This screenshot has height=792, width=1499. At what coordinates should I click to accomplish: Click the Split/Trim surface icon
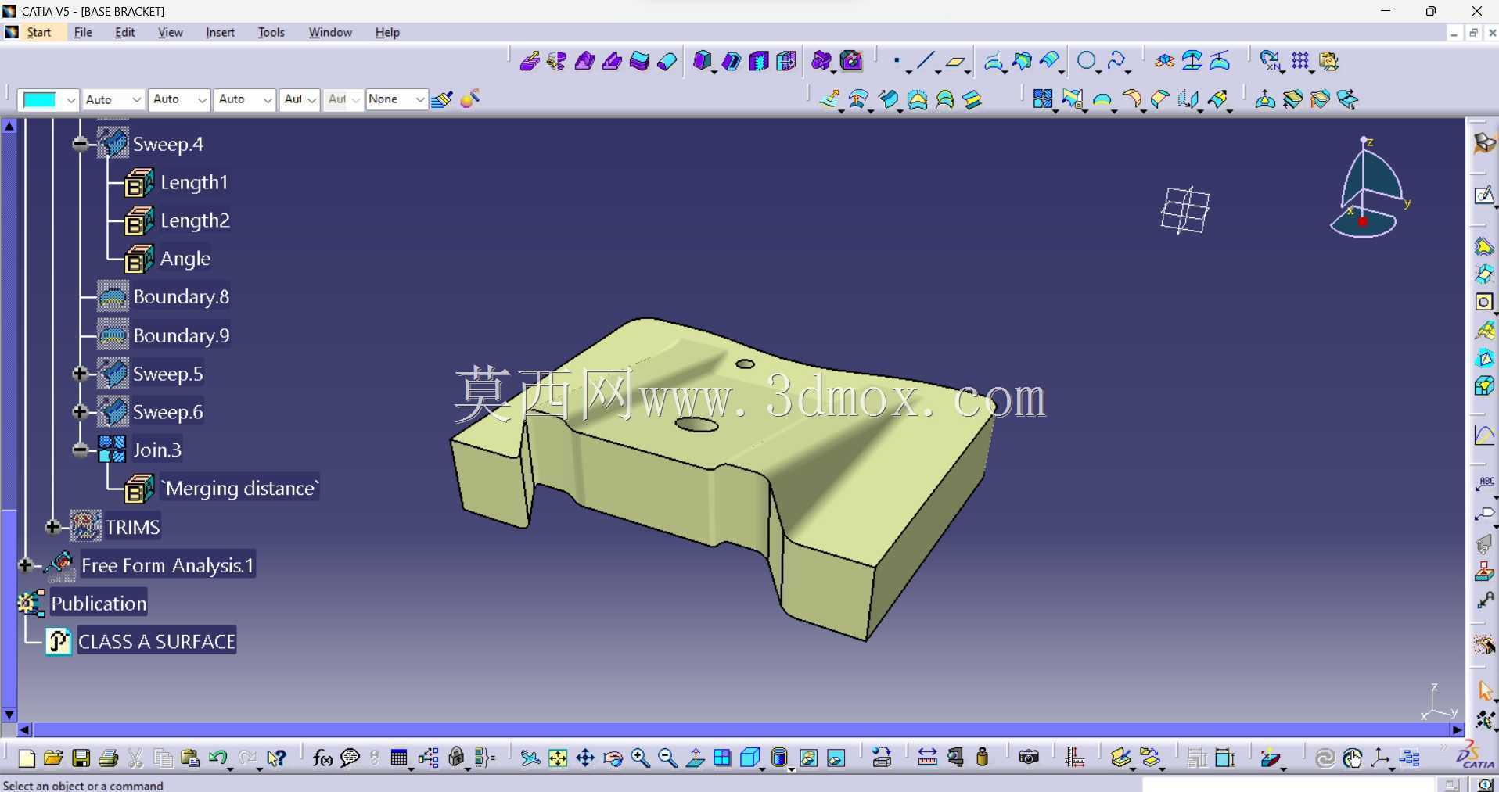coord(1073,99)
